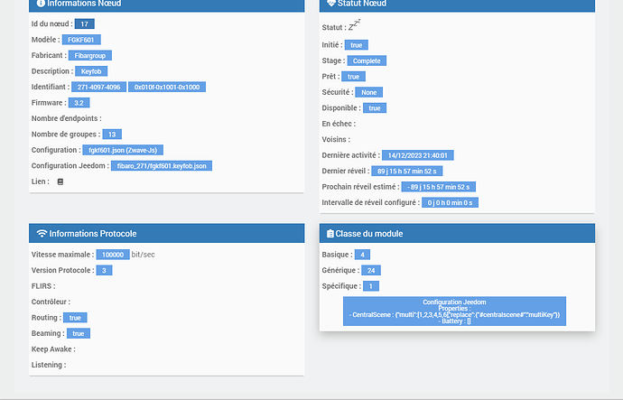The width and height of the screenshot is (623, 400).
Task: Click the Voisins label
Action: [336, 139]
